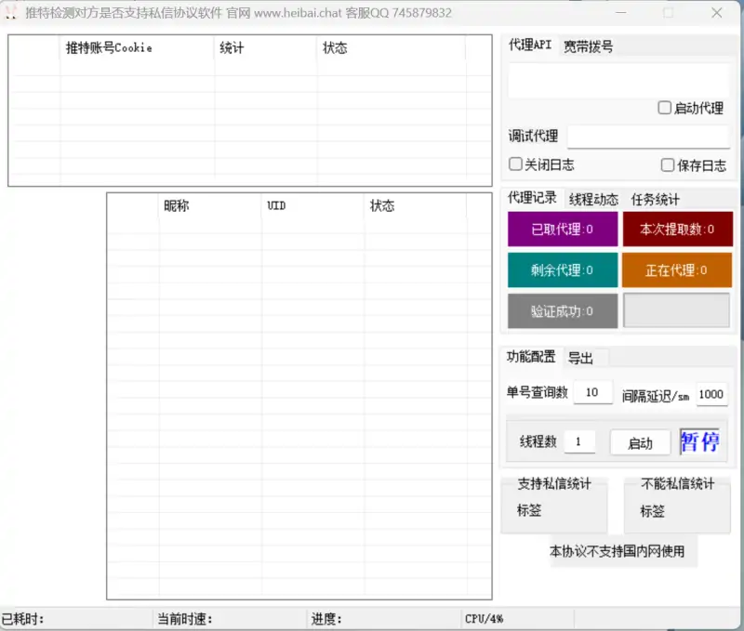Click the 单号查询数 input box
This screenshot has width=744, height=631.
pos(592,393)
